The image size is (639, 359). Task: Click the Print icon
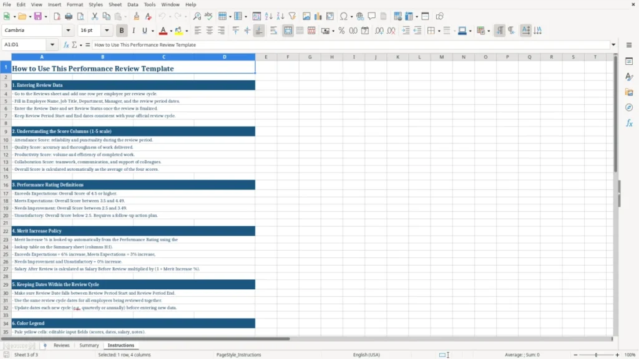(x=69, y=16)
